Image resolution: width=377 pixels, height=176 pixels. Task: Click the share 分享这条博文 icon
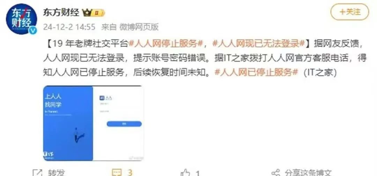click(x=275, y=173)
